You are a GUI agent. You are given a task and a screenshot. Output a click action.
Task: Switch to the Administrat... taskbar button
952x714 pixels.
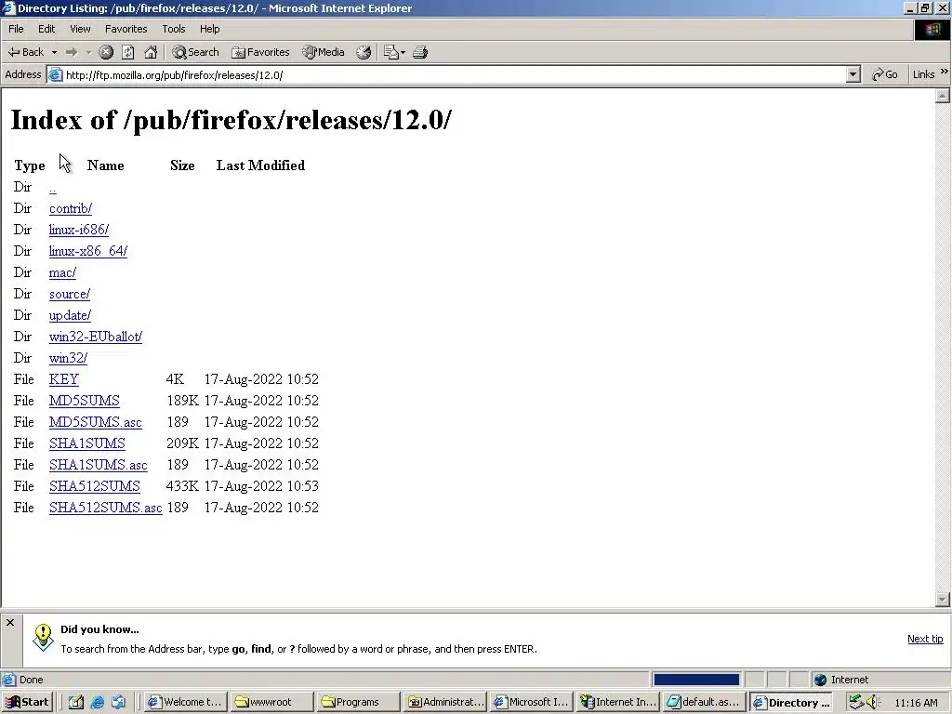coord(445,702)
